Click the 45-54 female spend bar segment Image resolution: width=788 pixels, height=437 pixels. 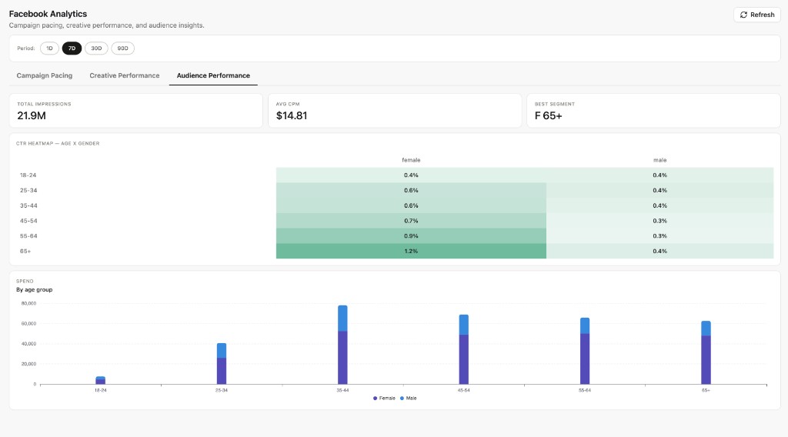click(x=464, y=359)
